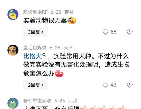Viewport: 141px width, 109px height.
Task: Open the username 吾韩举世无双
Action: (37, 101)
